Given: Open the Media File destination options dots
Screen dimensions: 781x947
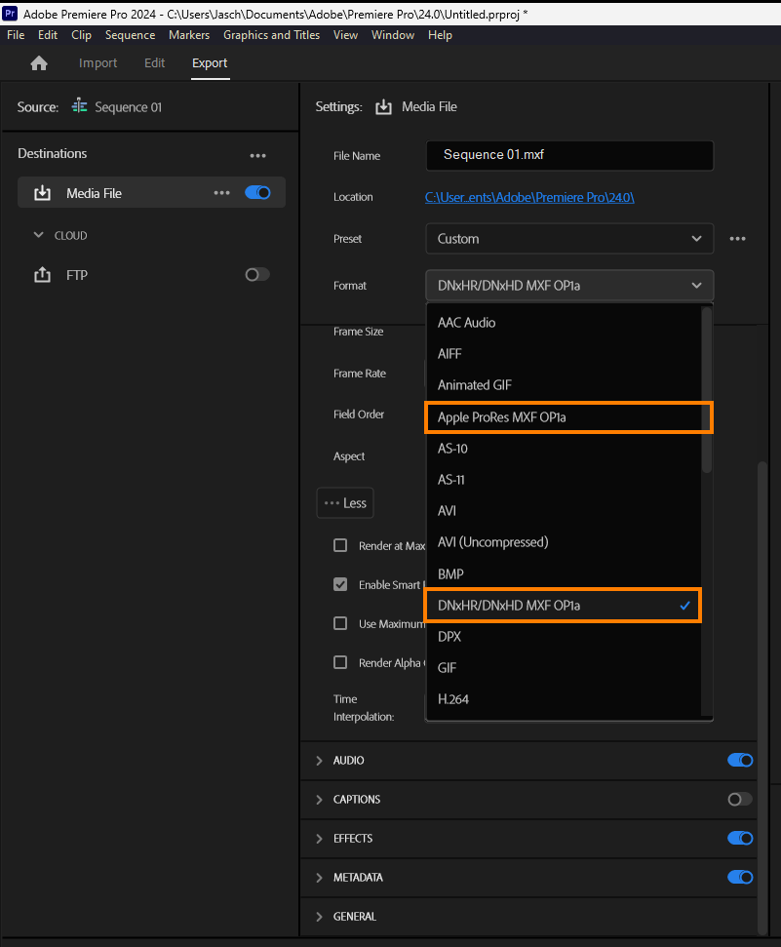Looking at the screenshot, I should point(221,193).
